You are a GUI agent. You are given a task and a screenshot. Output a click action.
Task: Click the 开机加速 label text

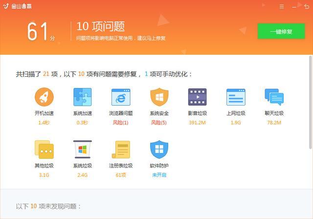[x=44, y=113]
